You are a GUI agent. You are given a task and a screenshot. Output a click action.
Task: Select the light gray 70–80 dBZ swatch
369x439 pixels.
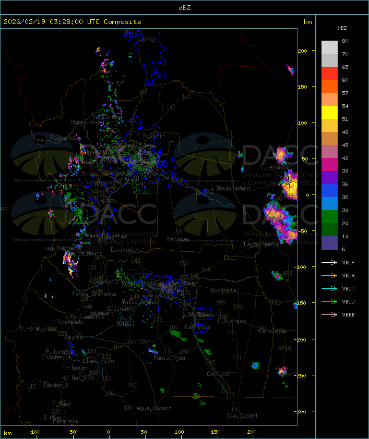[329, 47]
